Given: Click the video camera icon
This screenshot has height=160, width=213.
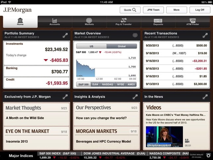Looking at the screenshot, I should pyautogui.click(x=187, y=141).
